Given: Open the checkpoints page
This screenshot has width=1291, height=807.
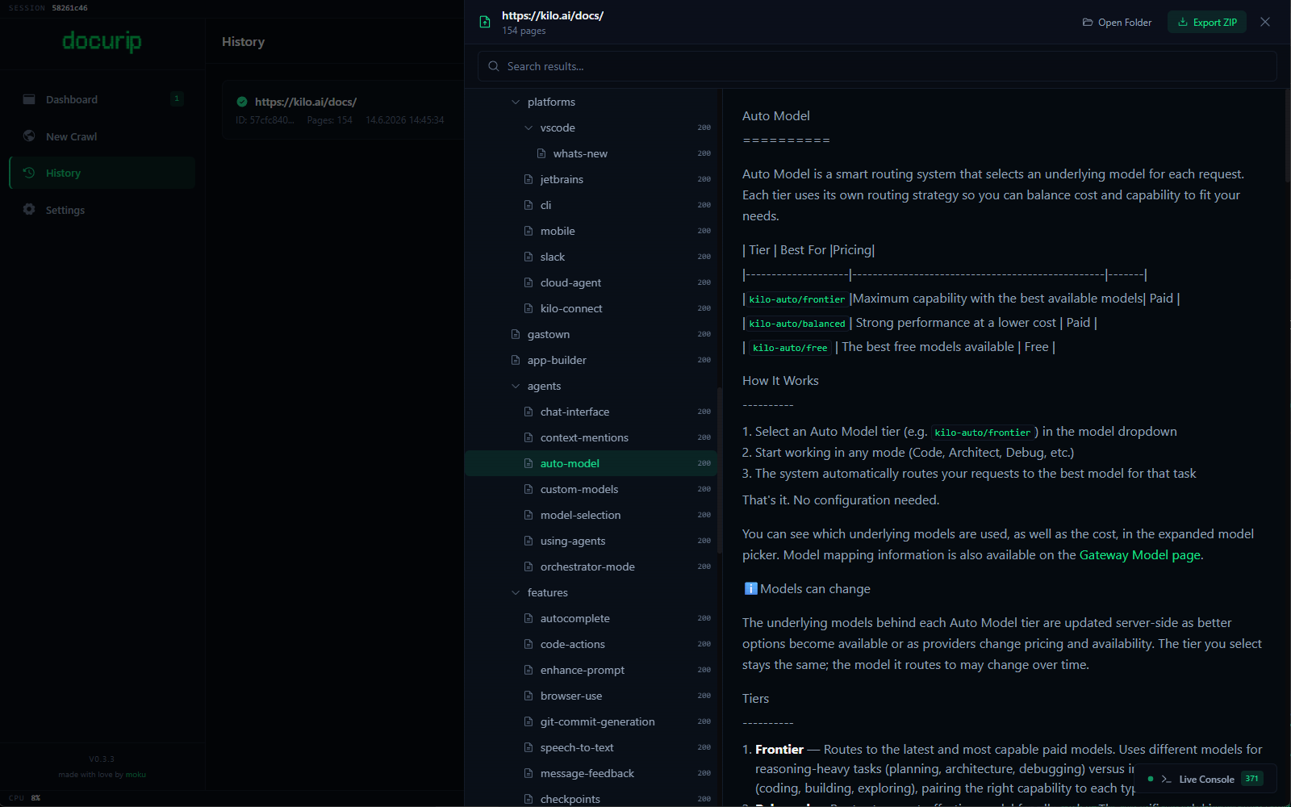Looking at the screenshot, I should [591, 798].
